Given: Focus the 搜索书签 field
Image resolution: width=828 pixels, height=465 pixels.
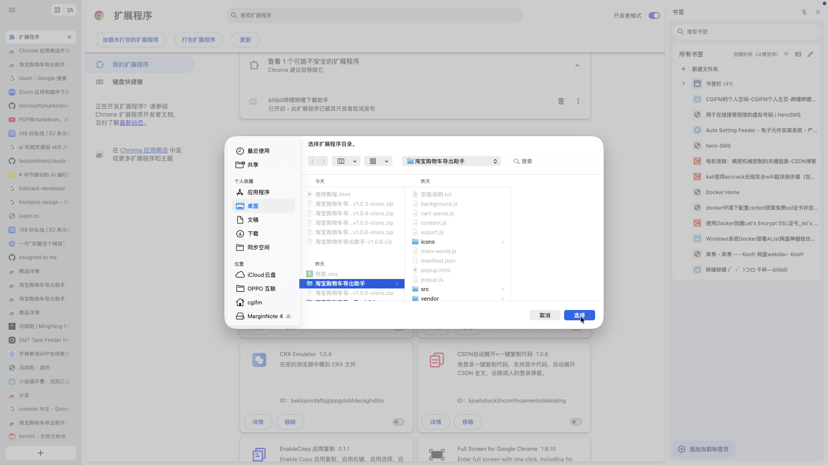Looking at the screenshot, I should point(746,31).
